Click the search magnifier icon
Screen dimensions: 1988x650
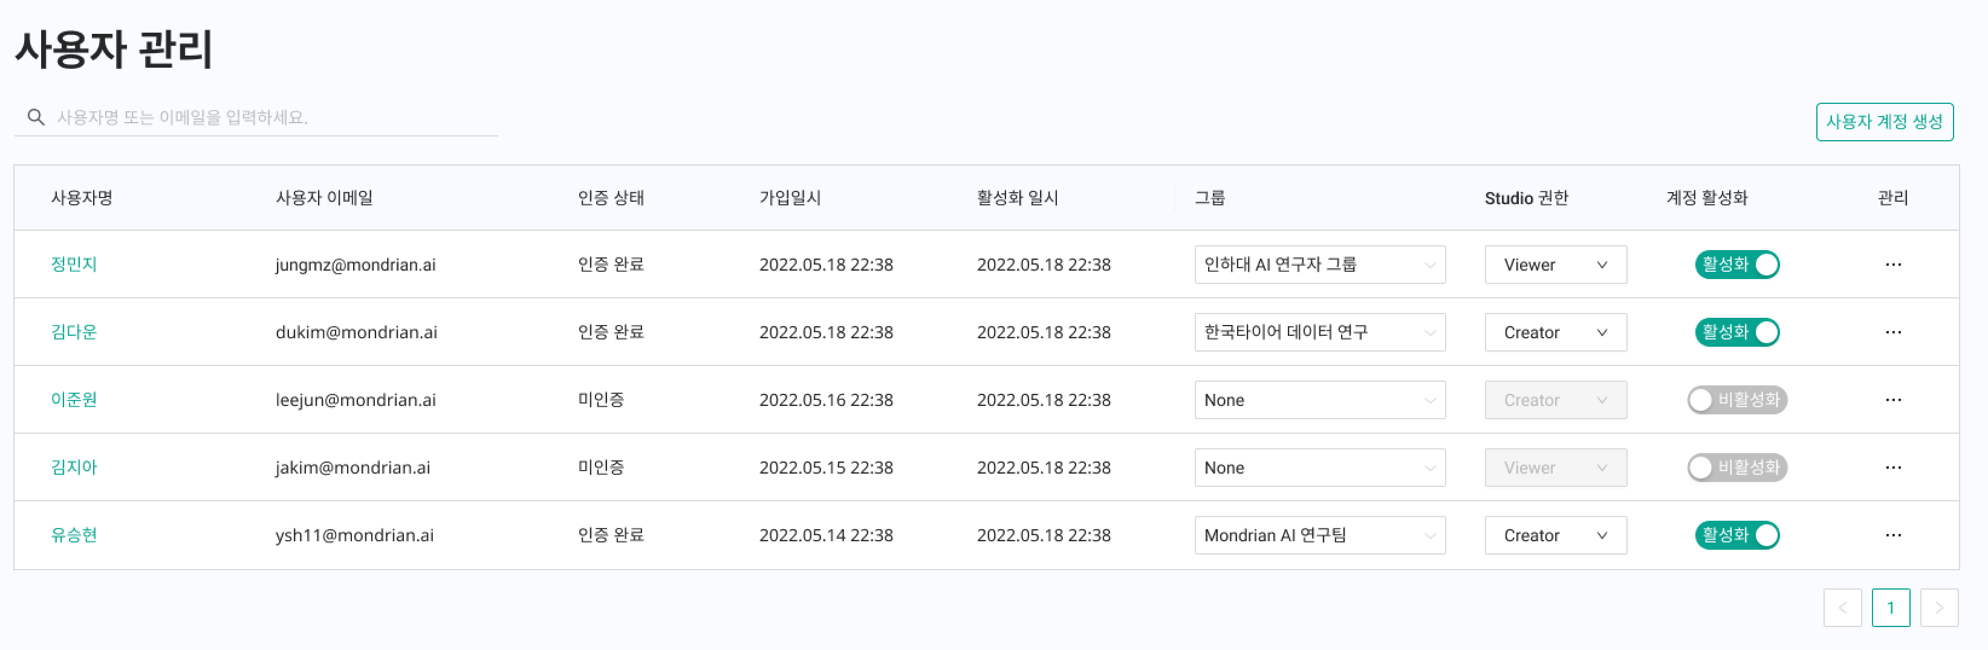pos(36,117)
